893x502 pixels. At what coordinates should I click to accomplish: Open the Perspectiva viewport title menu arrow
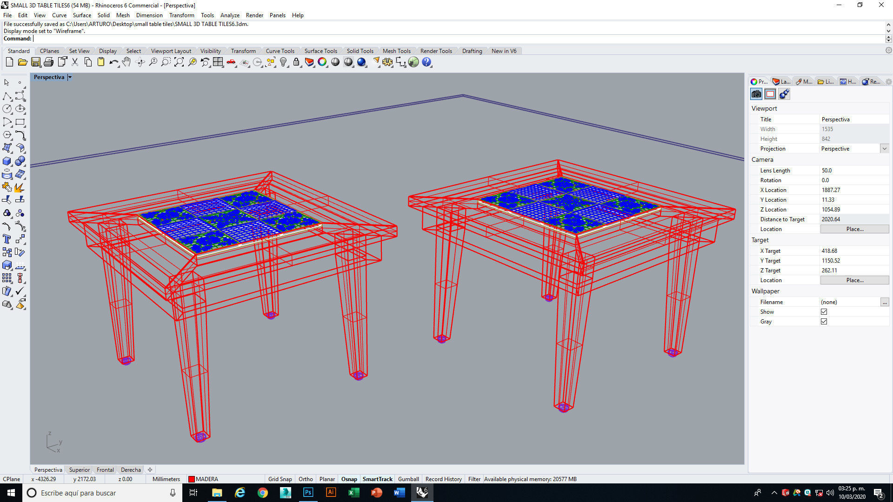point(70,77)
